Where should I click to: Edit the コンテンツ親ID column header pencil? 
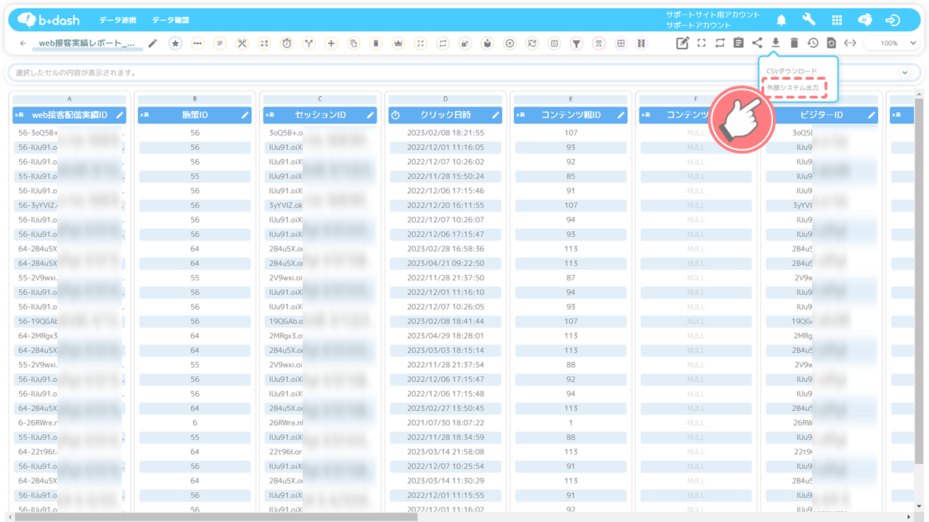pyautogui.click(x=621, y=115)
